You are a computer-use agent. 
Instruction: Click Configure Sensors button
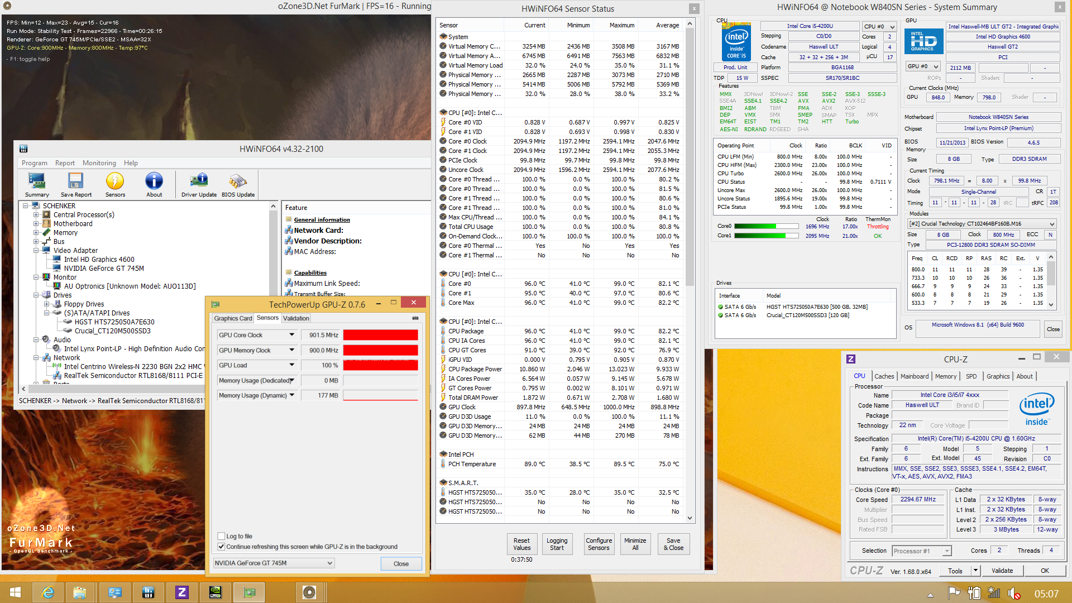(x=599, y=544)
